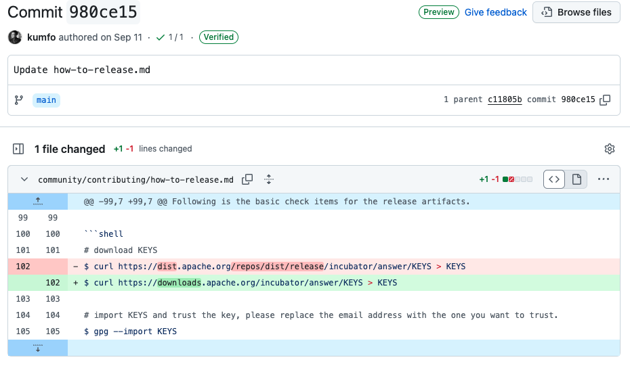
Task: Expand hidden lines below line 105
Action: tap(38, 348)
